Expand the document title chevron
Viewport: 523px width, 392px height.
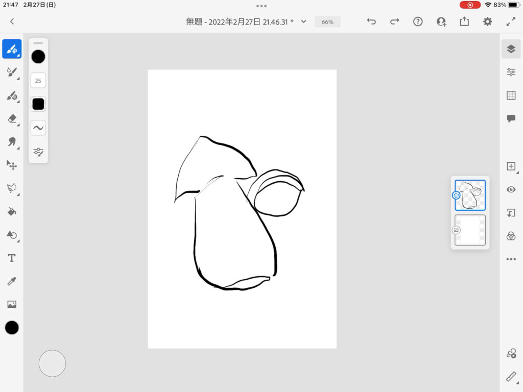303,21
